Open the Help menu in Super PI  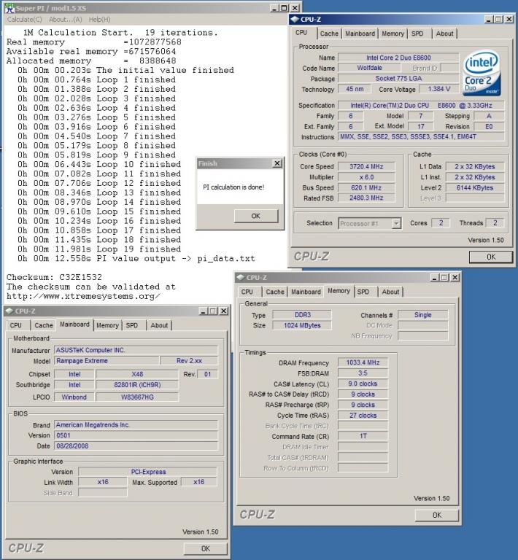tap(99, 20)
